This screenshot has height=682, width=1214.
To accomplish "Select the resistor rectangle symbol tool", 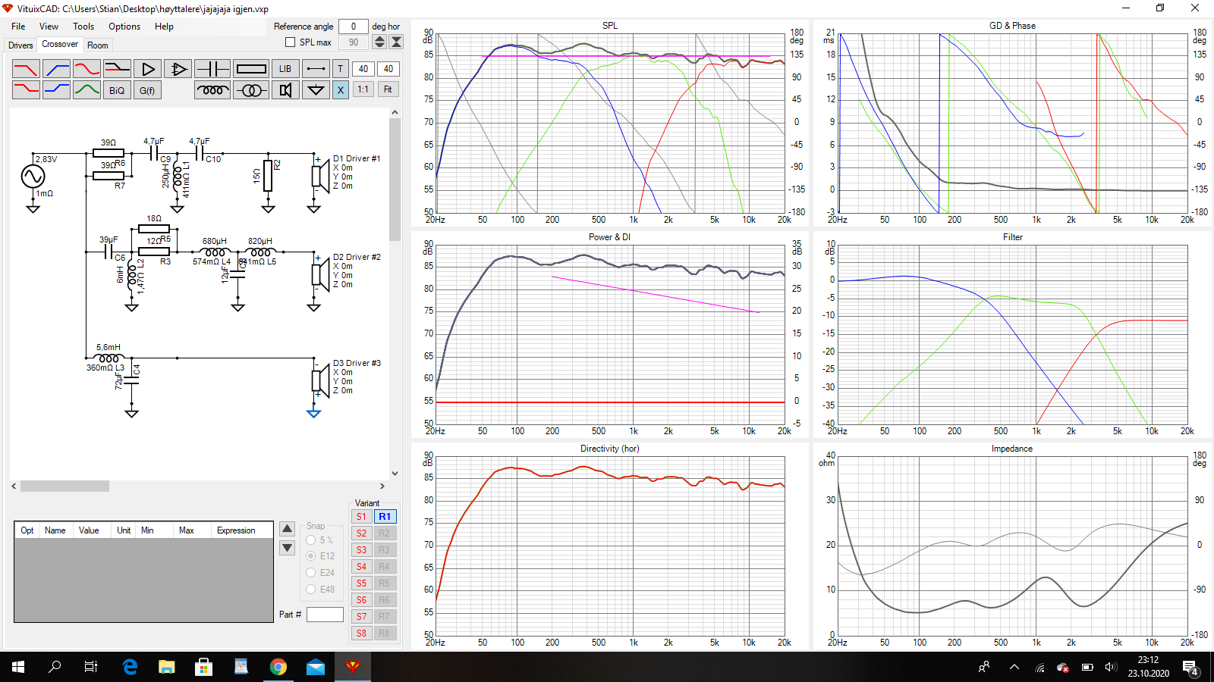I will point(251,69).
